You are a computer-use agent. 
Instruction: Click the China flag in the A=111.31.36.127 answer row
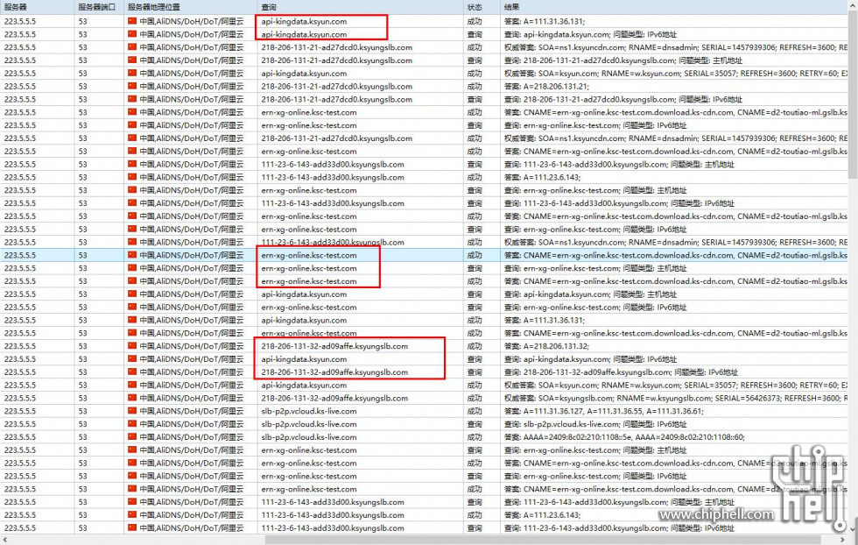click(132, 411)
